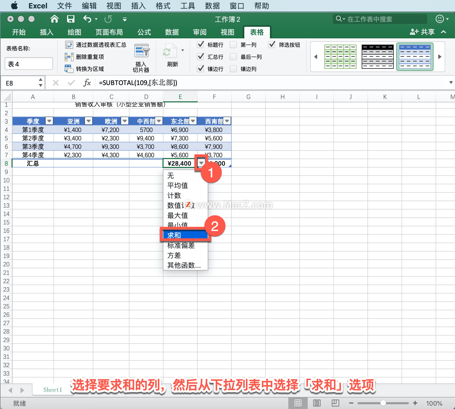Click the Home icon in title bar
Viewport: 455px width, 409px height.
point(54,19)
